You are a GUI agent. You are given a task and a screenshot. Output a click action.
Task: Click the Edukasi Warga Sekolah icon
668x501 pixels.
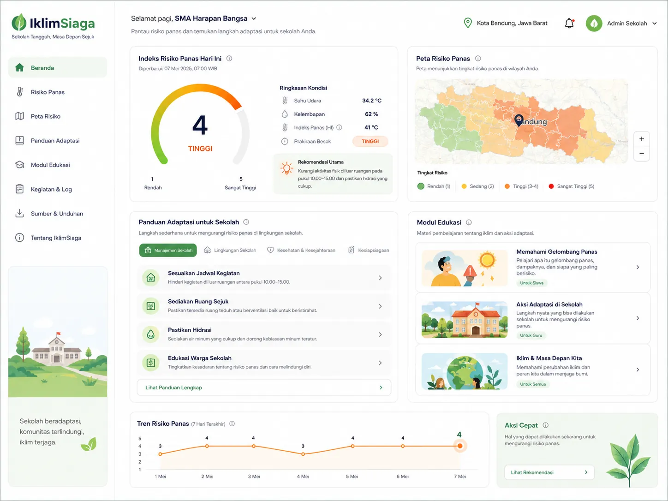[x=150, y=363]
